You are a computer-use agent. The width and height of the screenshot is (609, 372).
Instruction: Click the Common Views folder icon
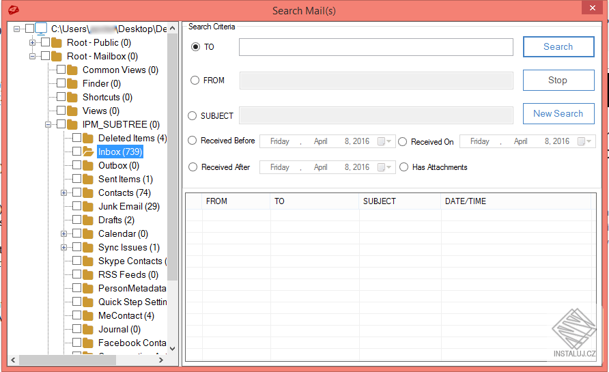coord(72,70)
